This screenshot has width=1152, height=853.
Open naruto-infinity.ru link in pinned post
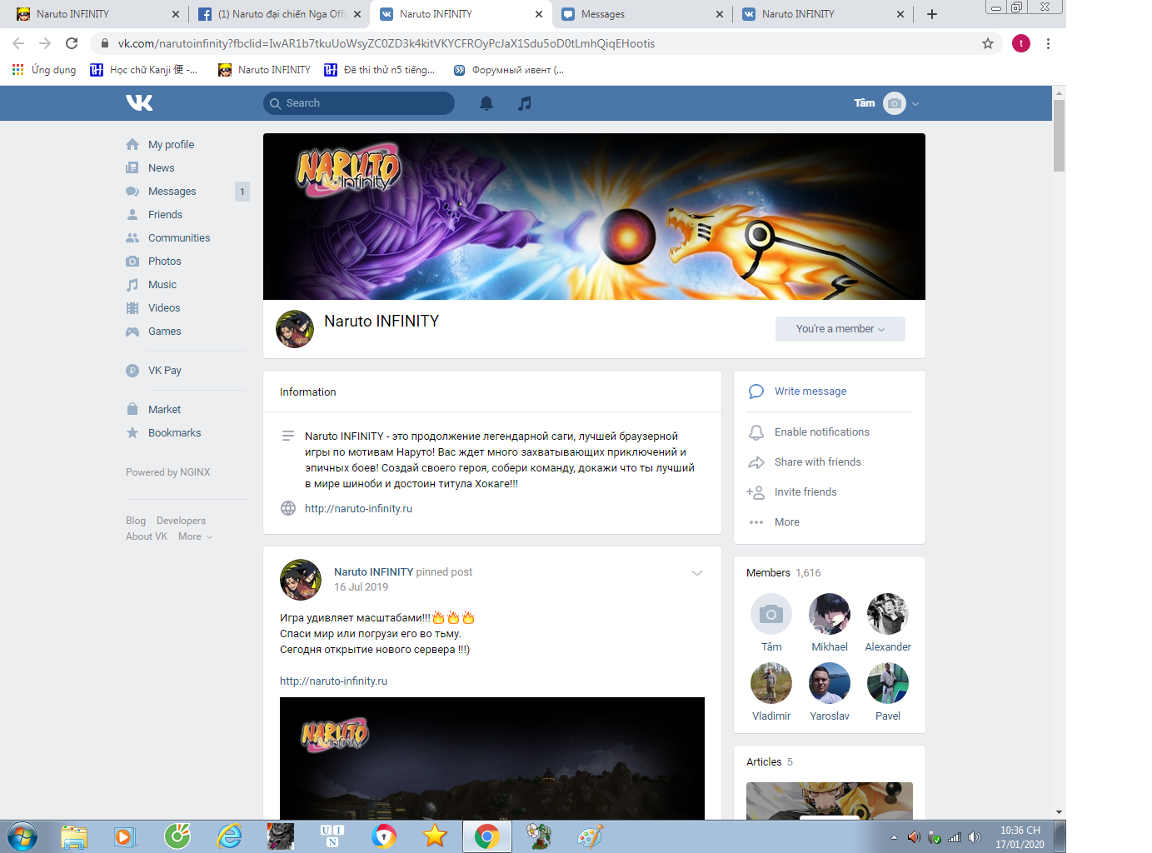(x=333, y=681)
